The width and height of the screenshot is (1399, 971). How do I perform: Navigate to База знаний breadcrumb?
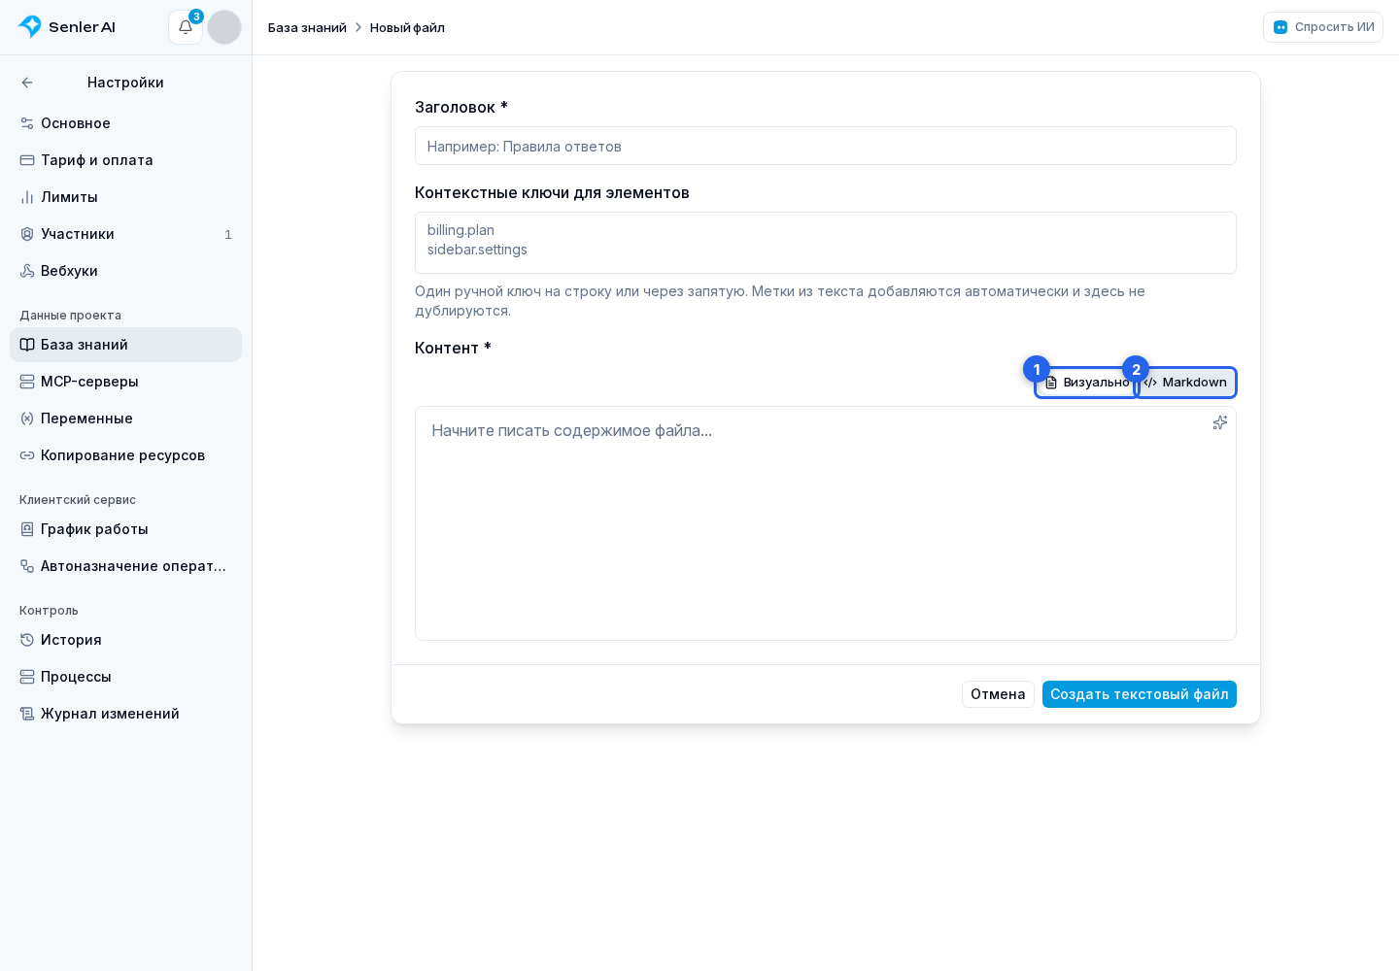[307, 27]
